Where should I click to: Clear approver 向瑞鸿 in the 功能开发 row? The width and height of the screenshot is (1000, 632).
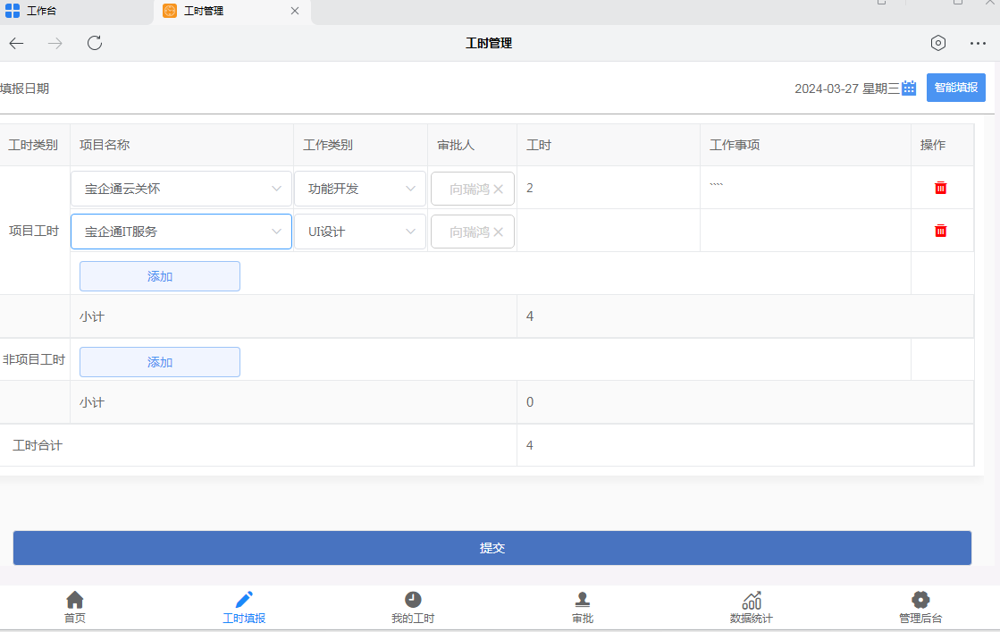(x=499, y=190)
